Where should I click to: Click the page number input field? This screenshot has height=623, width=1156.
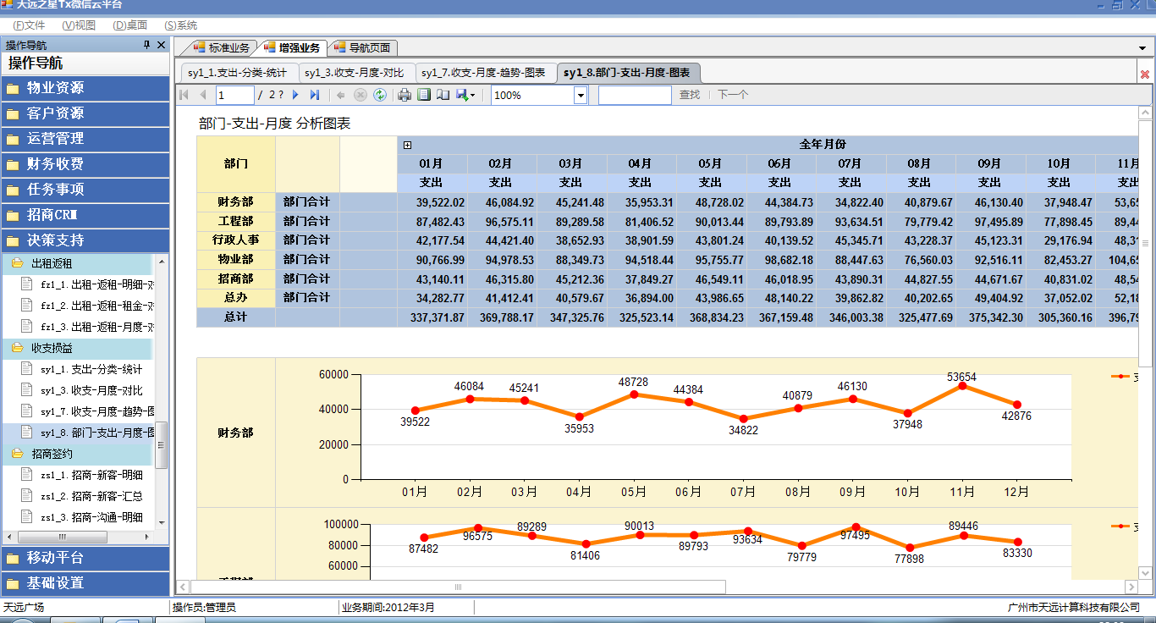click(x=234, y=95)
